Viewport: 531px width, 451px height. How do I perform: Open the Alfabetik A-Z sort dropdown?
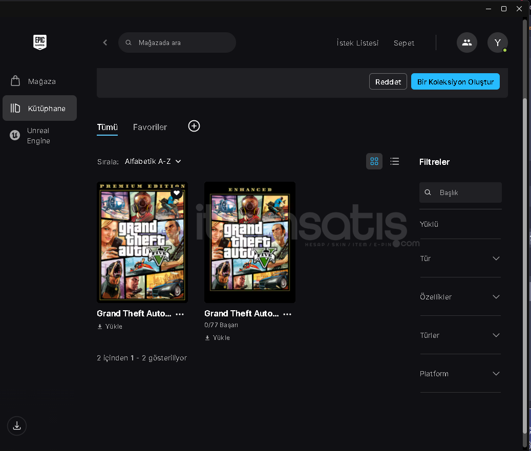153,161
